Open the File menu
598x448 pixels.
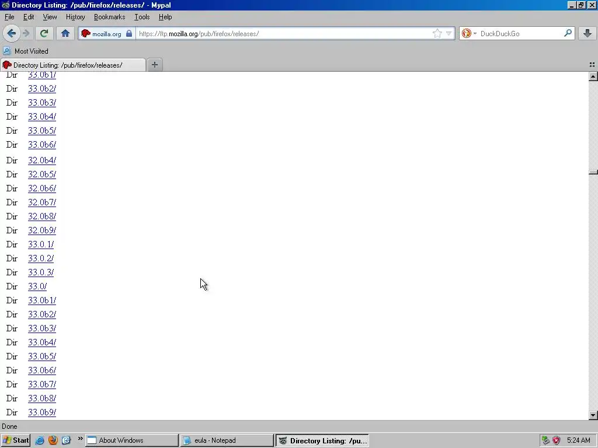[9, 17]
